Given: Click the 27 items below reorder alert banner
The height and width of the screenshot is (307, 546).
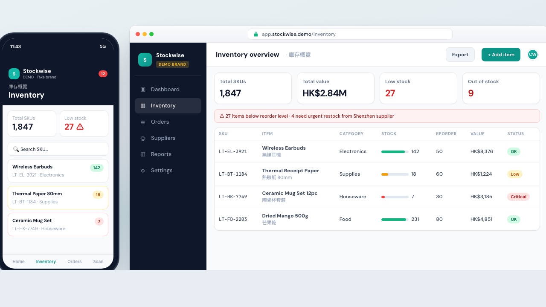Looking at the screenshot, I should coord(377,116).
